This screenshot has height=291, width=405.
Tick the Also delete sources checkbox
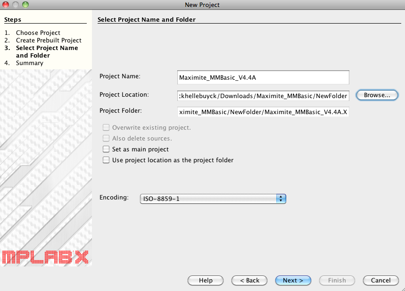coord(106,139)
